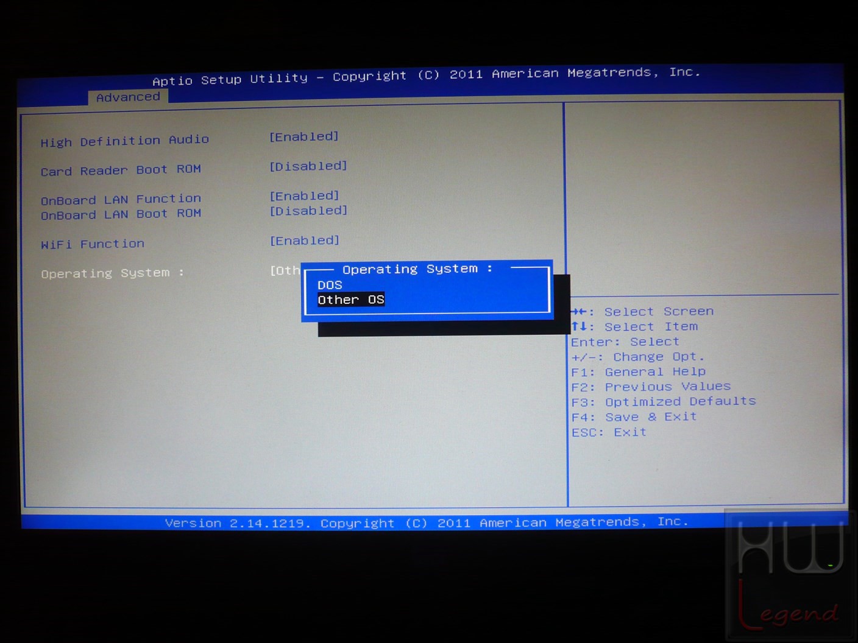This screenshot has width=858, height=643.
Task: Click the up-down arrows Select Item icon
Action: coord(579,326)
